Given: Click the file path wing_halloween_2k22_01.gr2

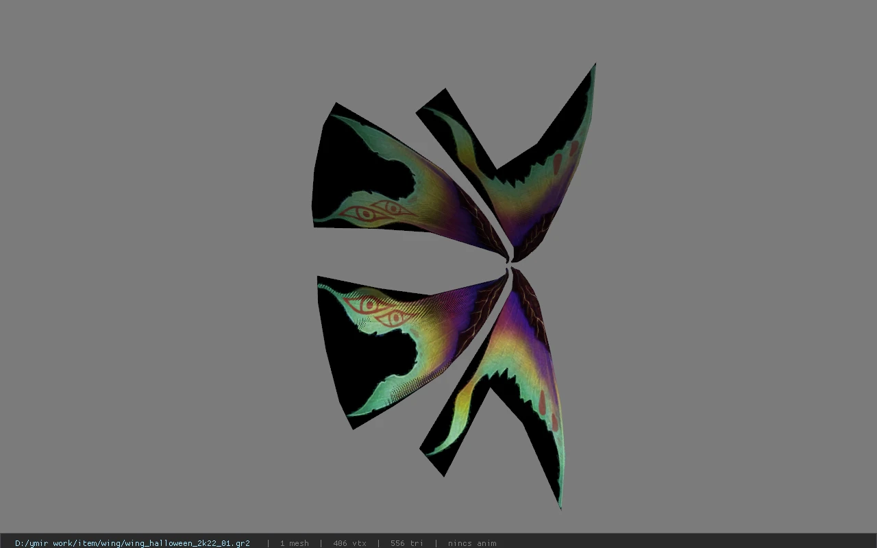Looking at the screenshot, I should [x=132, y=543].
